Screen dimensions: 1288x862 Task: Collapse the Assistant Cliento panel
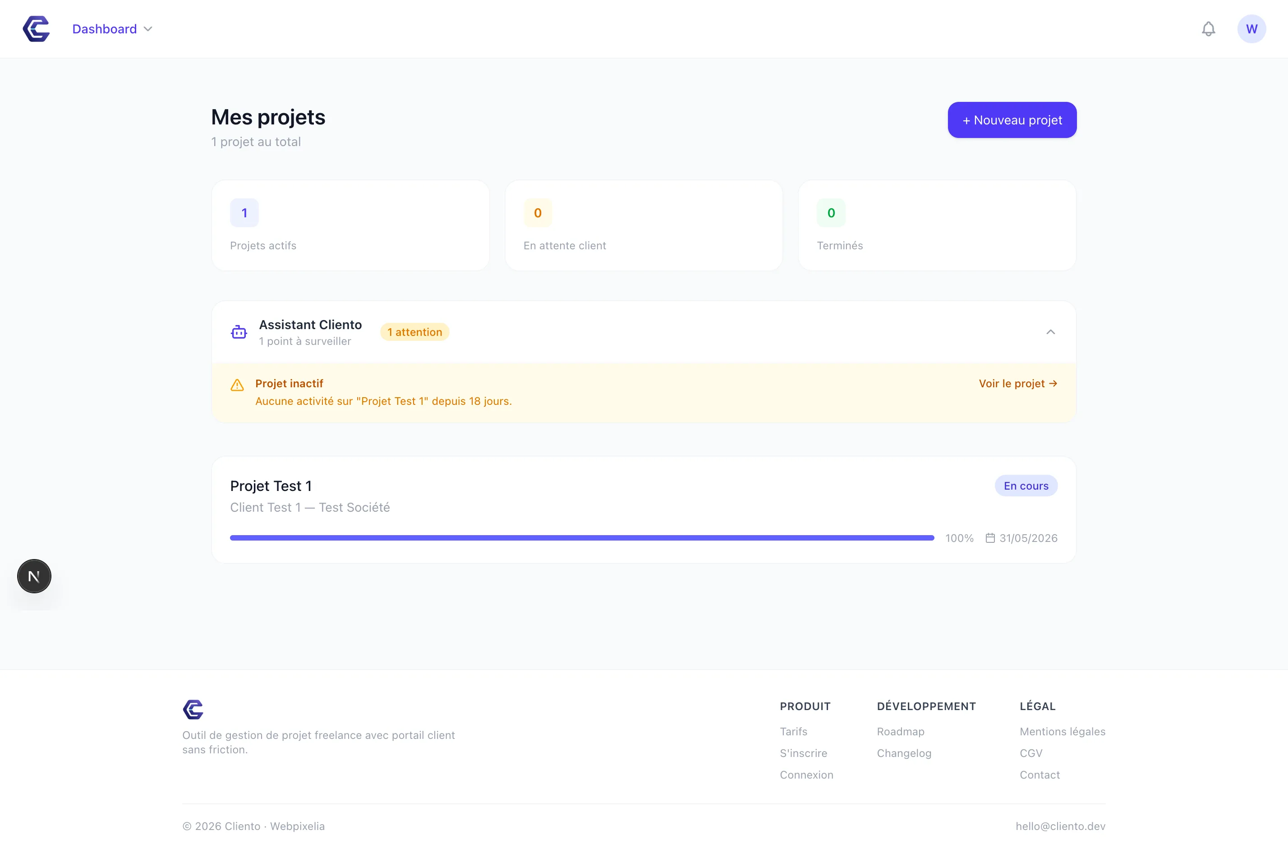tap(1051, 331)
